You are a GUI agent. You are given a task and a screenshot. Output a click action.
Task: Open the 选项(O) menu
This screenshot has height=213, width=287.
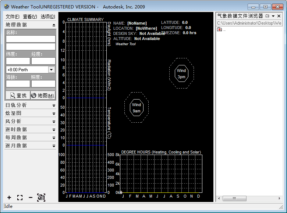tap(47, 17)
